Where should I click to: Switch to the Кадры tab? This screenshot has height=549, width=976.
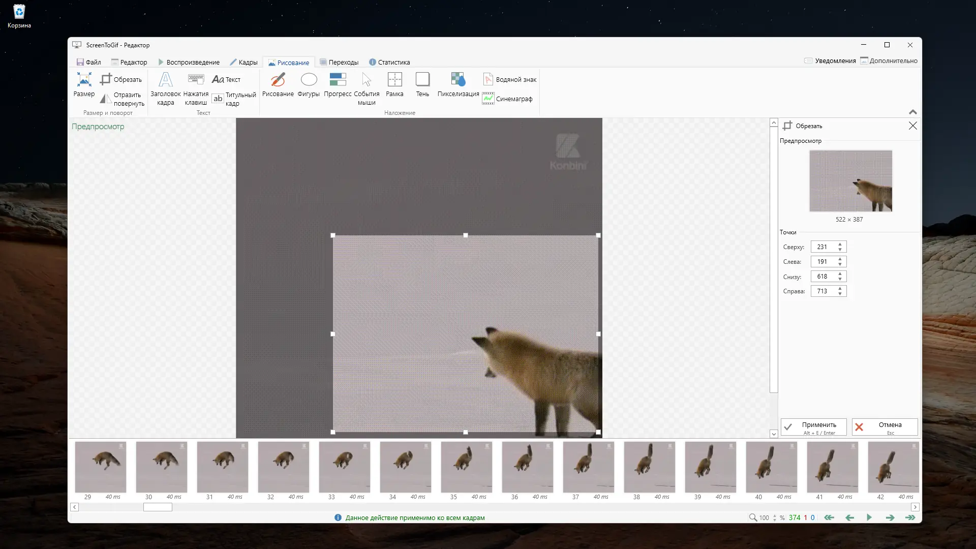click(243, 62)
